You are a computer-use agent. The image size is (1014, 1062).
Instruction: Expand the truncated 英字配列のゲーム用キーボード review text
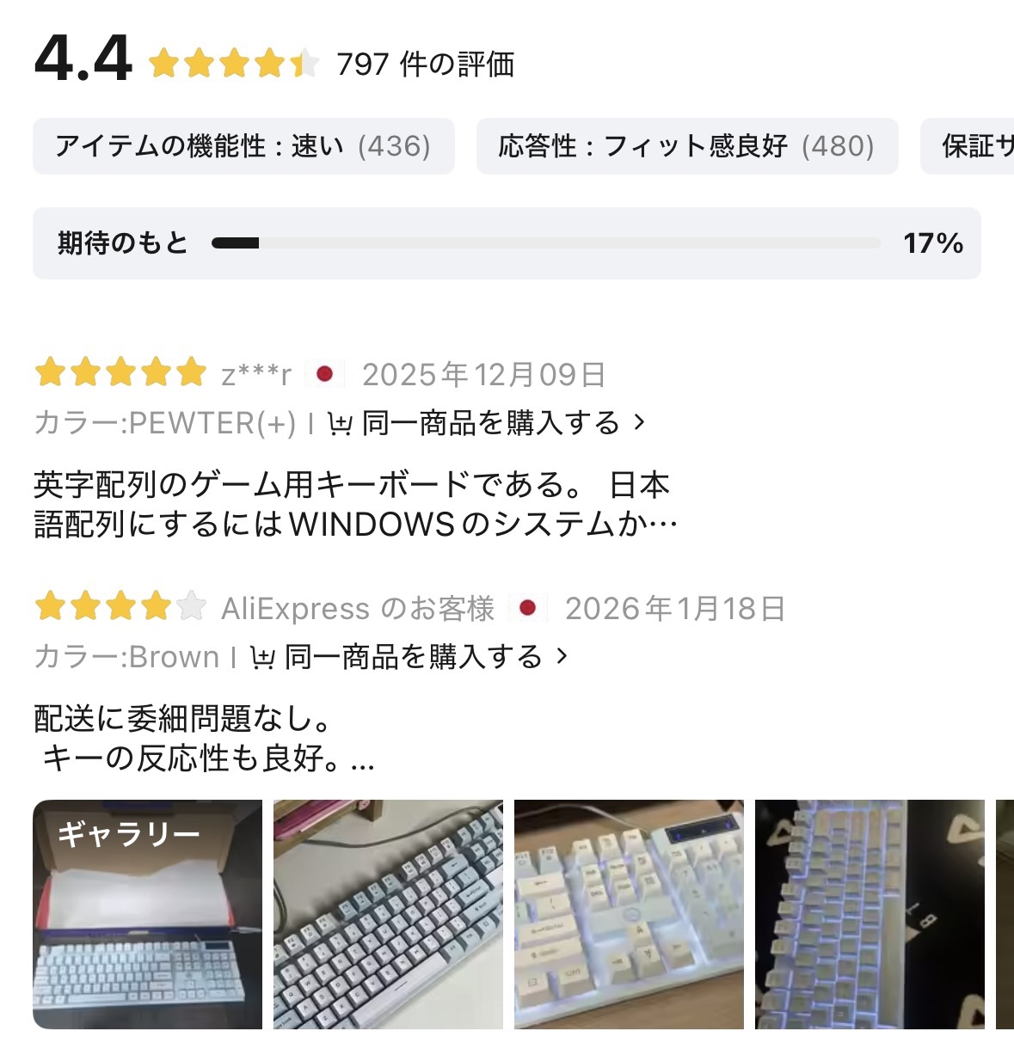tap(355, 504)
